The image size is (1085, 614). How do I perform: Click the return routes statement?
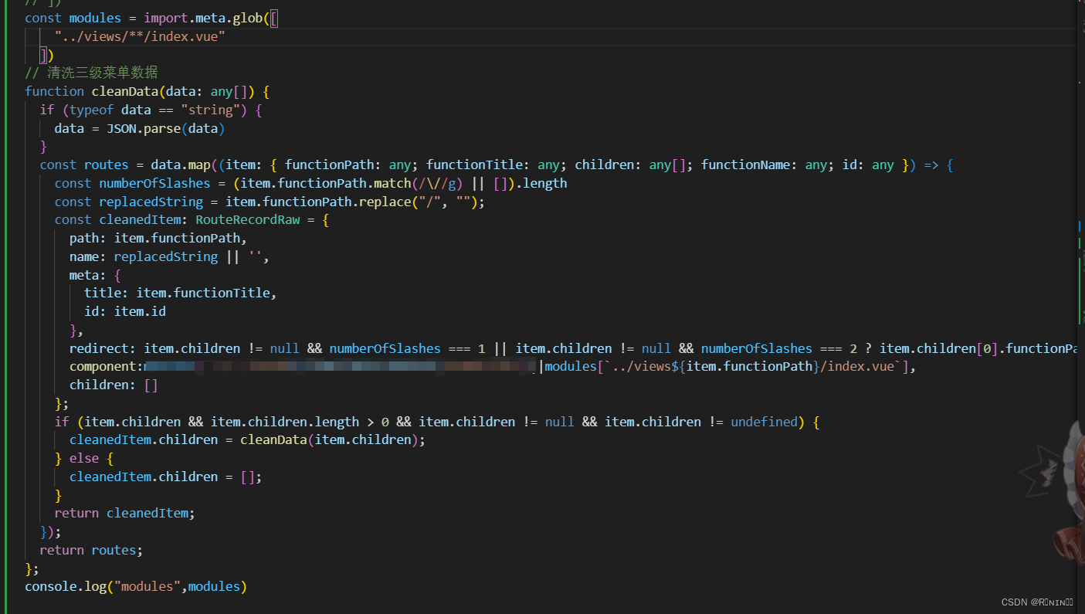[x=93, y=550]
